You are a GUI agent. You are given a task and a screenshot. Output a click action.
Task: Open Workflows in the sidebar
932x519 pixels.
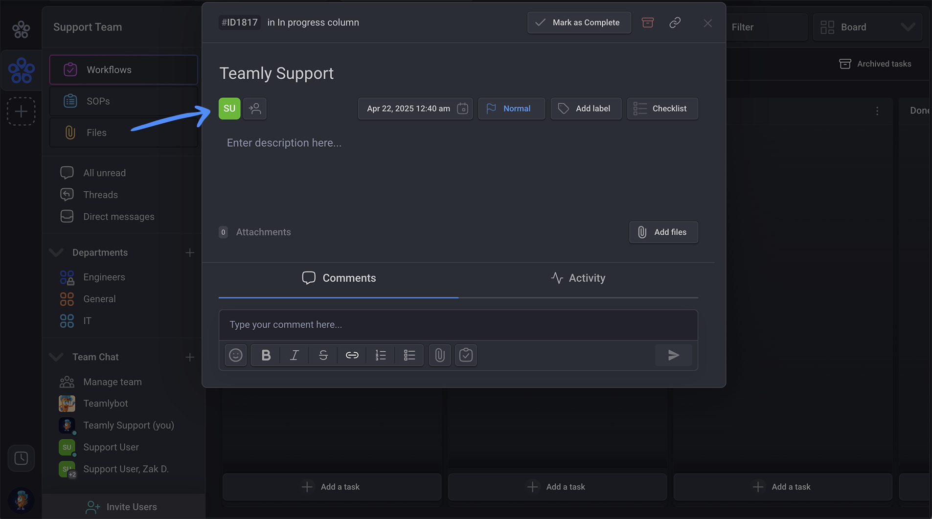click(124, 69)
